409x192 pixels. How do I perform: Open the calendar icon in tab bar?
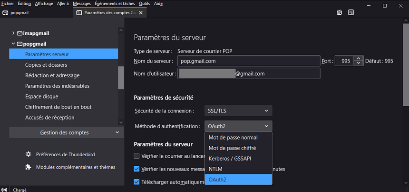click(x=339, y=12)
